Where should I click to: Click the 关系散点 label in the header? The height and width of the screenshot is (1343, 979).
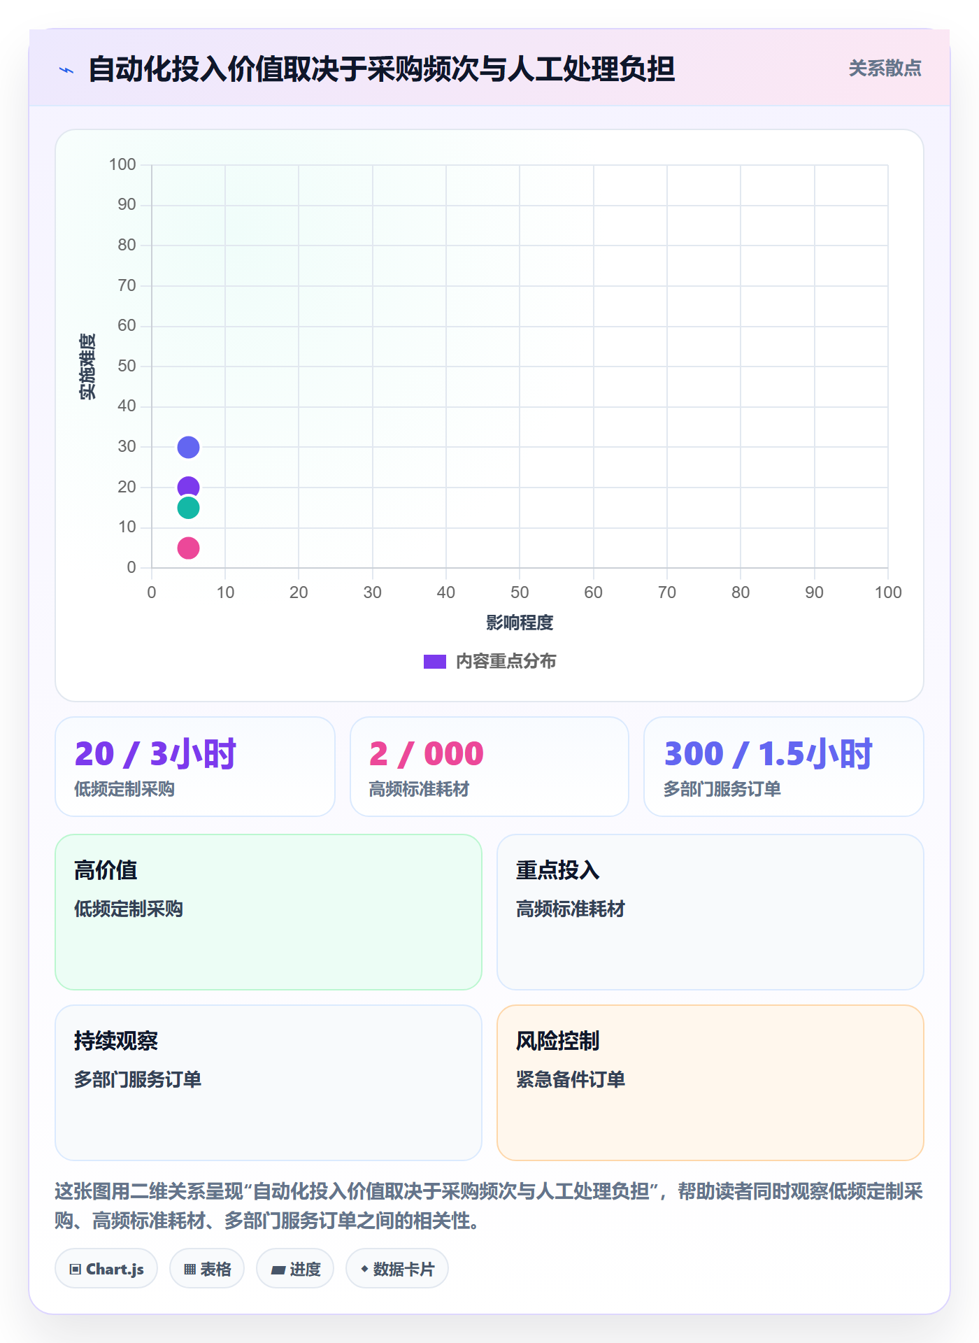(x=885, y=69)
